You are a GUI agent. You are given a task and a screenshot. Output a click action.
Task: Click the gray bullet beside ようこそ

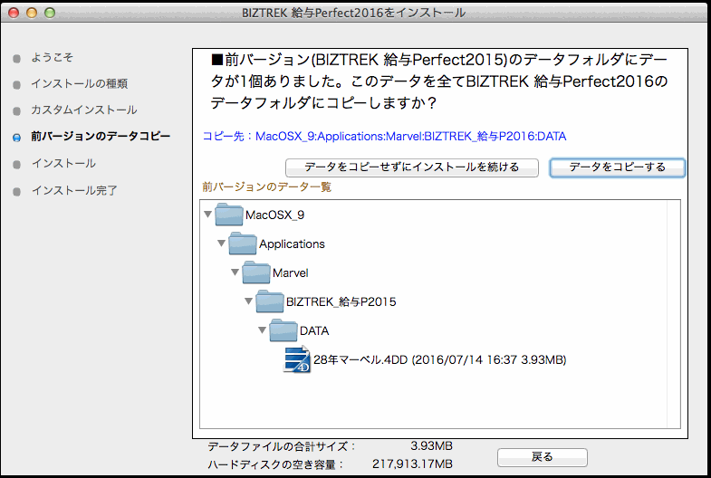tap(16, 58)
